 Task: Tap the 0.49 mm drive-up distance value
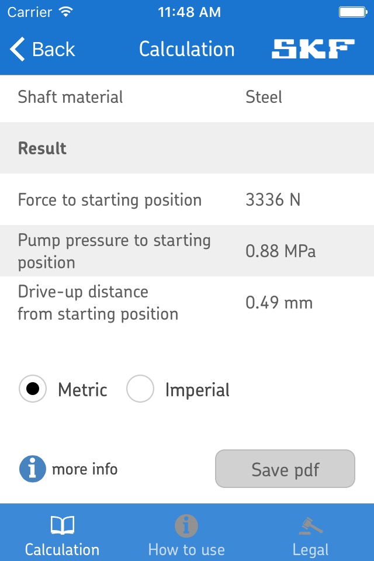click(x=279, y=303)
